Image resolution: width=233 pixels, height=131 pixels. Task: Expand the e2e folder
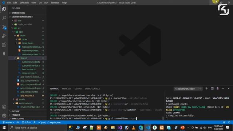point(28,20)
